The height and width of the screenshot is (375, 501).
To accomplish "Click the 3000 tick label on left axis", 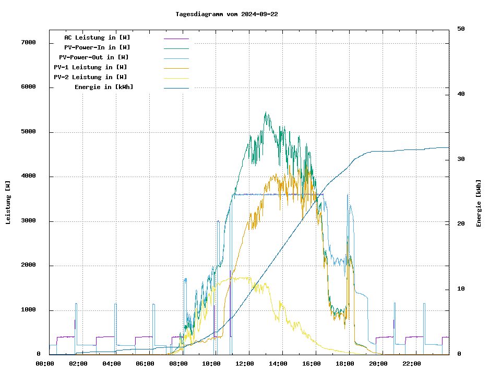I will 28,221.
